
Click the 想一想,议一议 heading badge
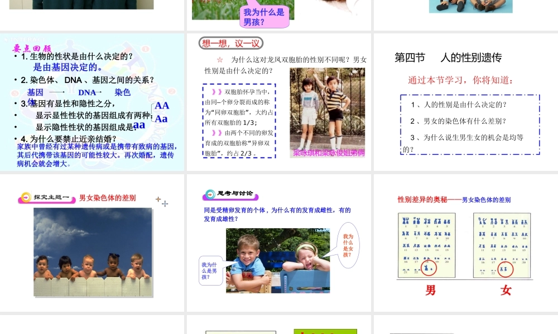tap(230, 43)
